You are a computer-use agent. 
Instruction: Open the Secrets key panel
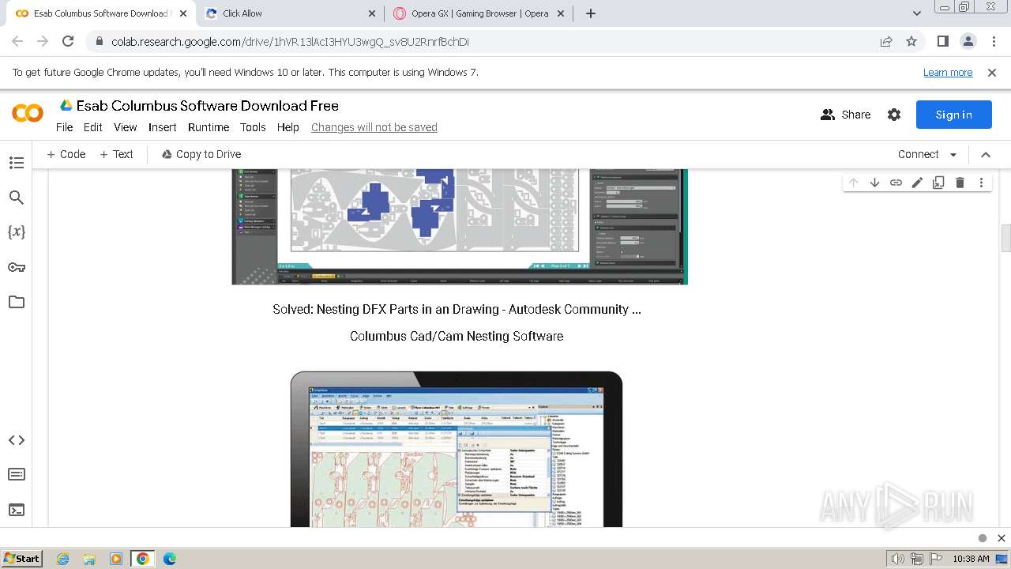click(x=17, y=267)
